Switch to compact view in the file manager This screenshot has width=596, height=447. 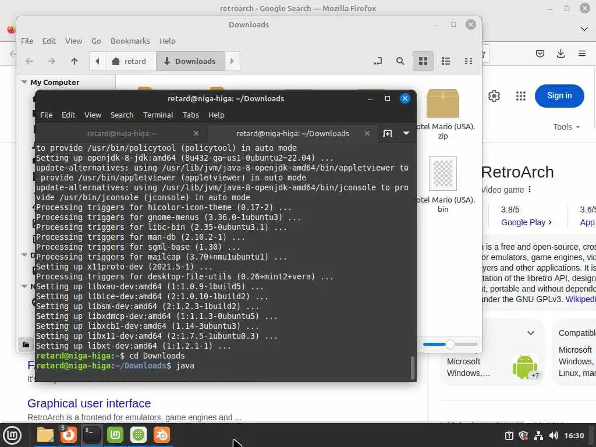[x=469, y=61]
